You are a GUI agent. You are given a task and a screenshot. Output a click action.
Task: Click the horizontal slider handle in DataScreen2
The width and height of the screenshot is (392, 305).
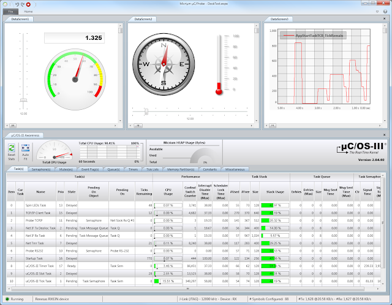(x=146, y=112)
